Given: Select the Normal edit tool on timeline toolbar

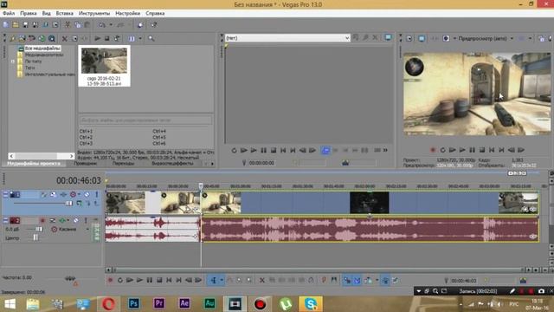Looking at the screenshot, I should (x=214, y=280).
